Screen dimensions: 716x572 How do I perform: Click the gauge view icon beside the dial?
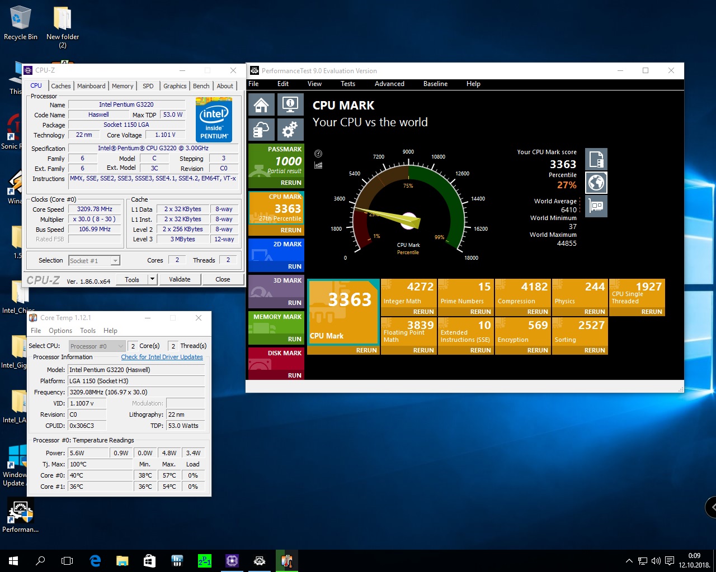coord(318,154)
